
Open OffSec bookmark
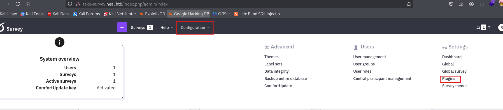[x=222, y=14]
